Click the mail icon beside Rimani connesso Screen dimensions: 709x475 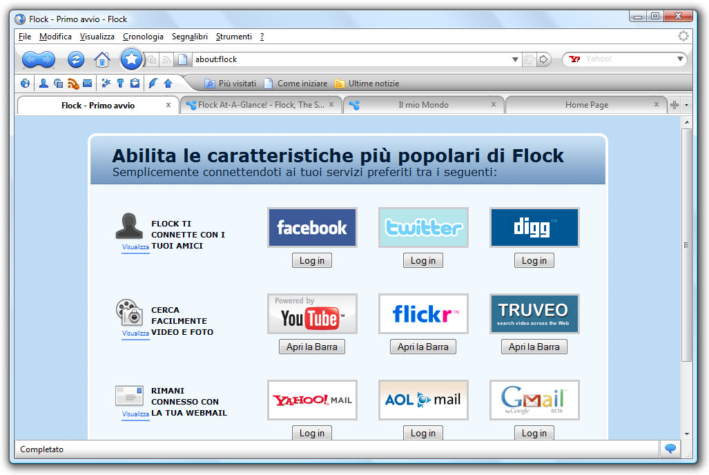click(129, 396)
